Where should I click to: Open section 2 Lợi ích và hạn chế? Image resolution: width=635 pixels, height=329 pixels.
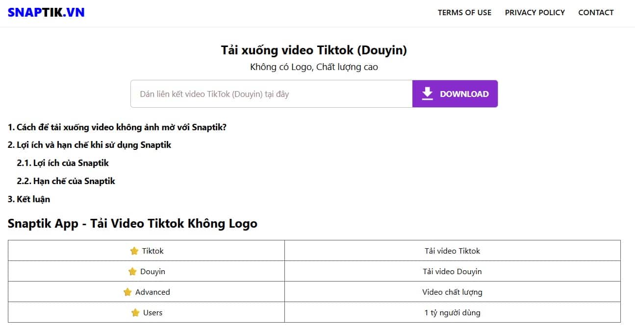[89, 145]
